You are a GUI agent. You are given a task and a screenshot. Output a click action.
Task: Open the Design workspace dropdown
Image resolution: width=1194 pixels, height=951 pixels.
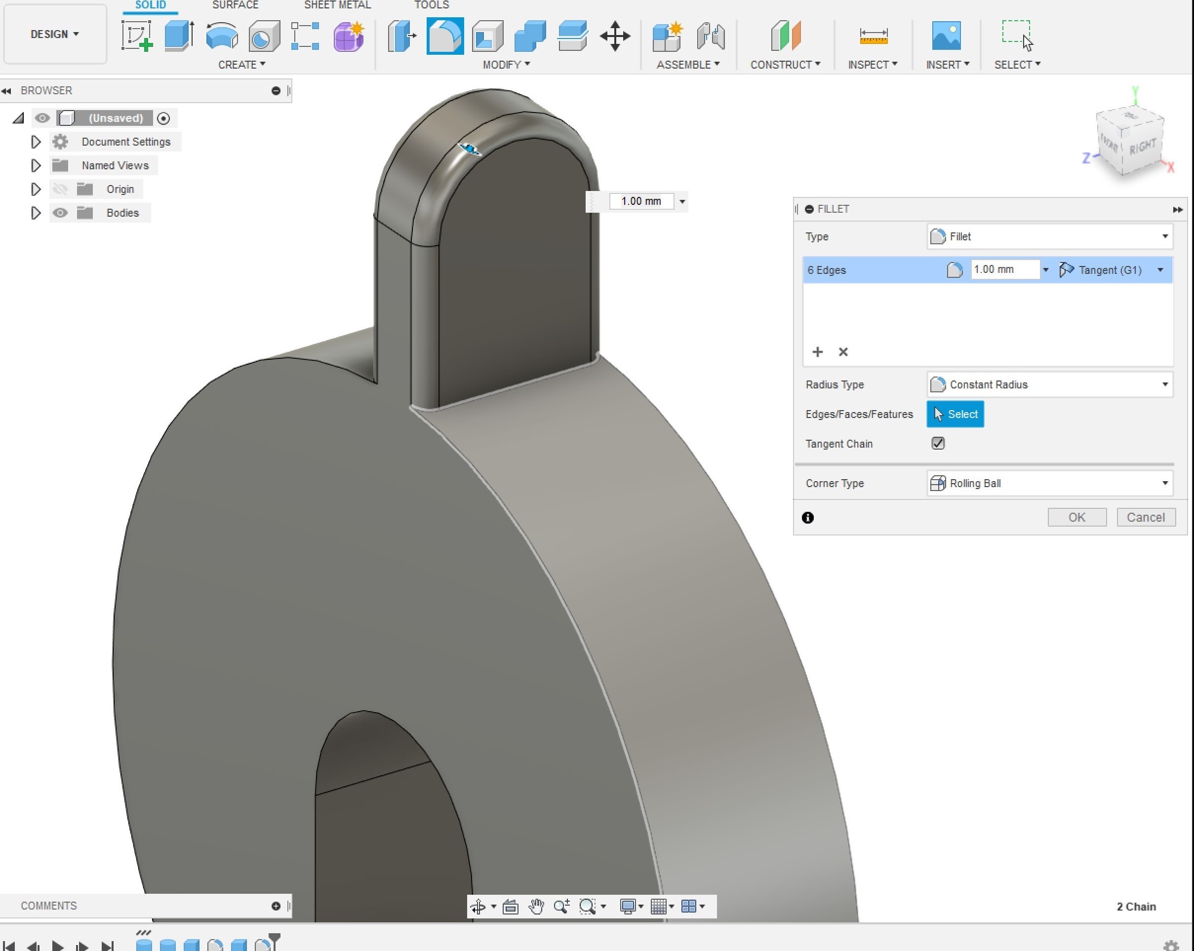(x=55, y=35)
